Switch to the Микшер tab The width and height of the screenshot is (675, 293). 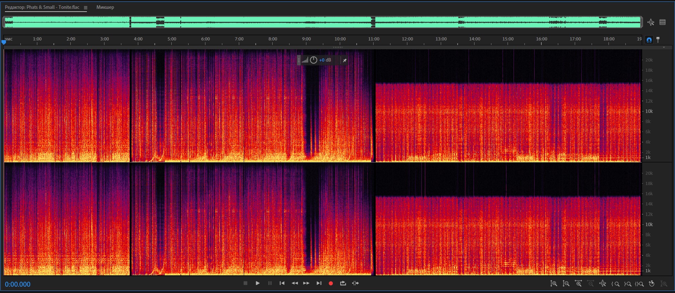(x=105, y=7)
